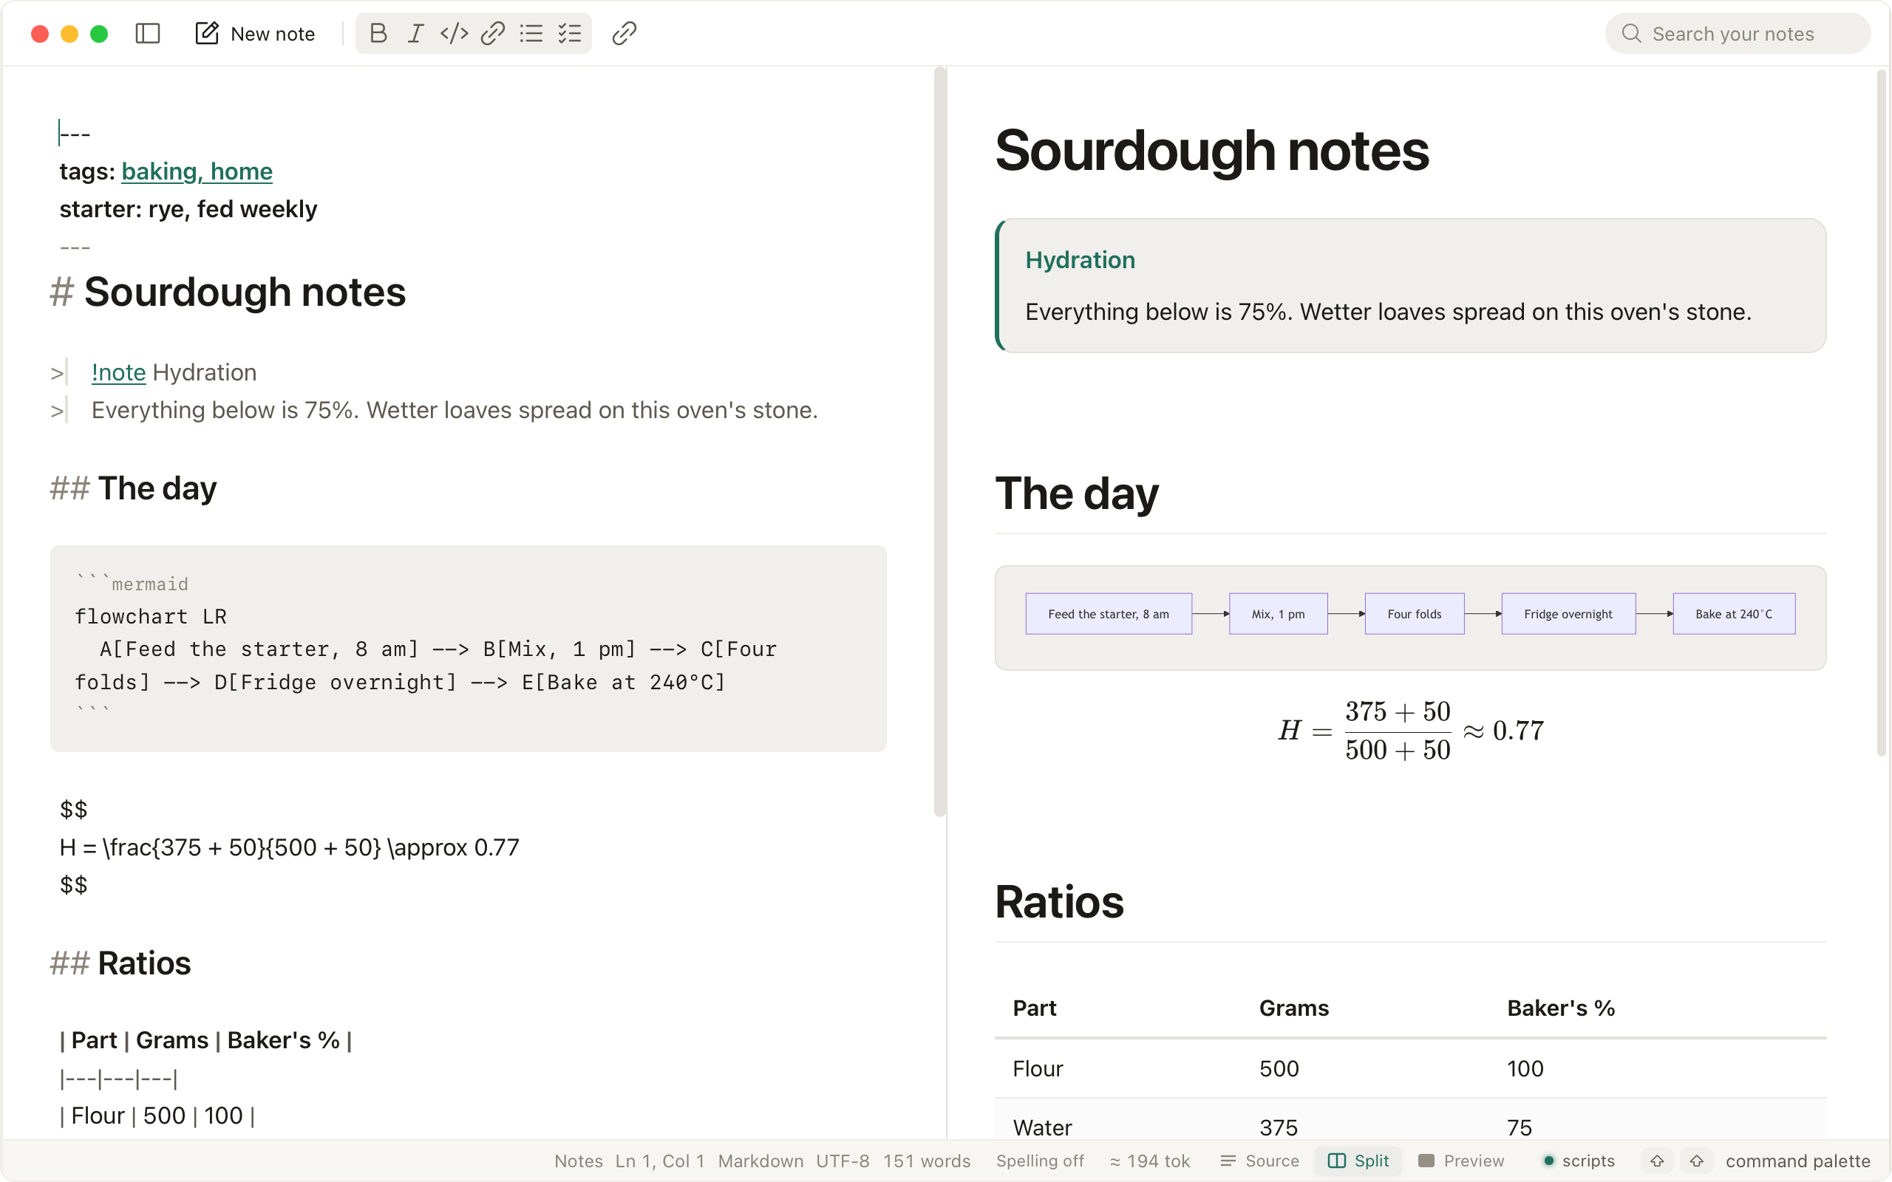Click the !note callout link in editor

coord(119,372)
